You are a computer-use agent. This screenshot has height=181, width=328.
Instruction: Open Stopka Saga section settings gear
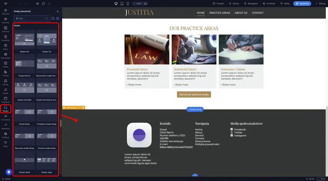coord(83,108)
